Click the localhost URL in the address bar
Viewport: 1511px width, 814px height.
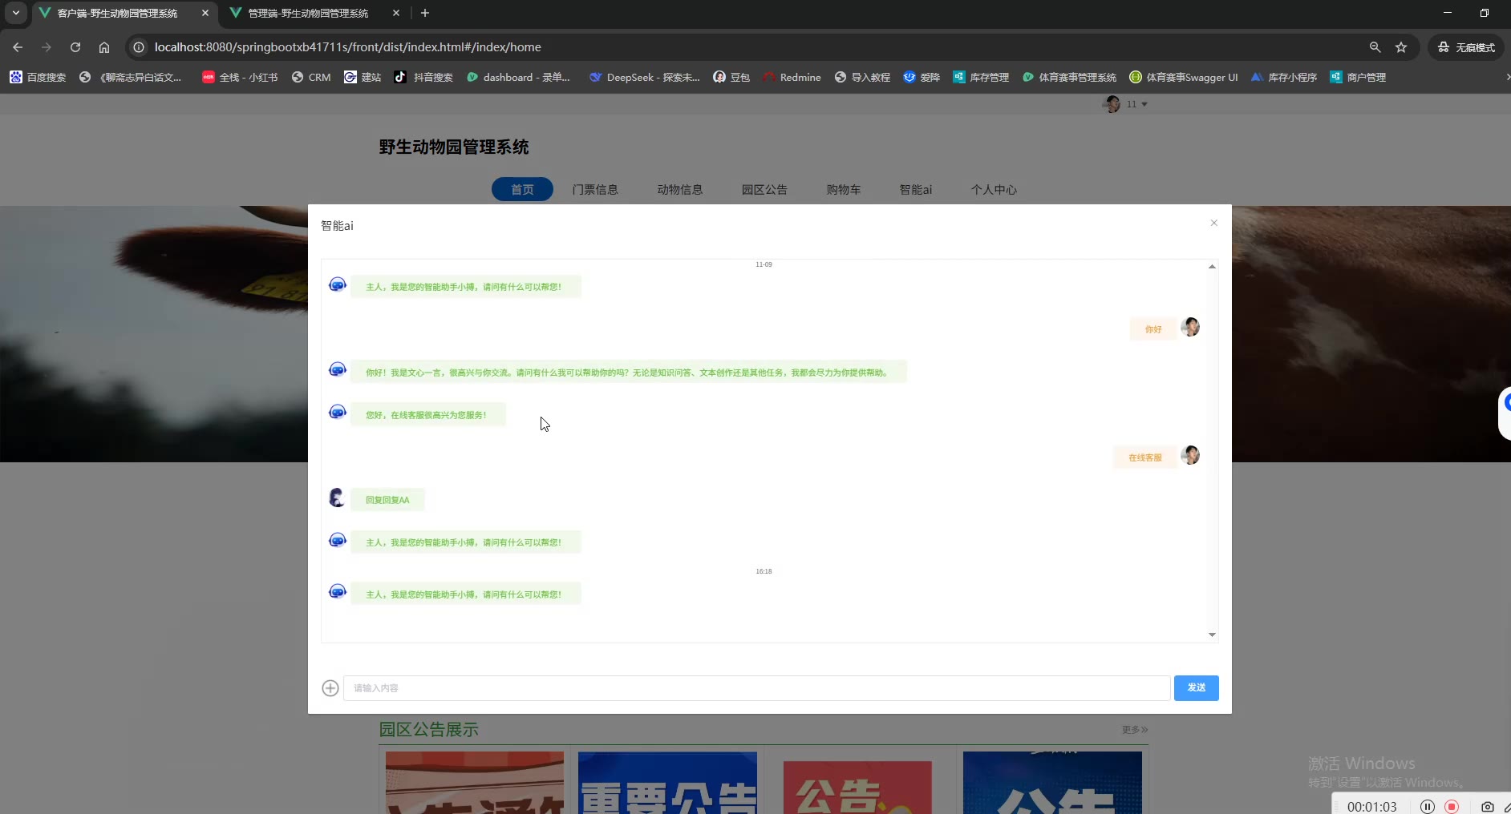point(348,47)
